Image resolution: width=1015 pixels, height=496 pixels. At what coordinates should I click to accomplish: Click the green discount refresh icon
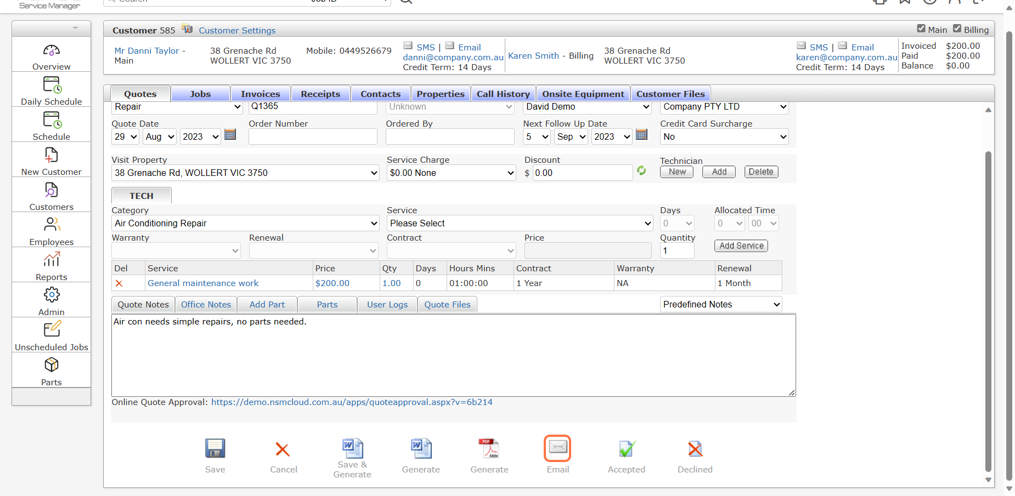click(x=641, y=171)
